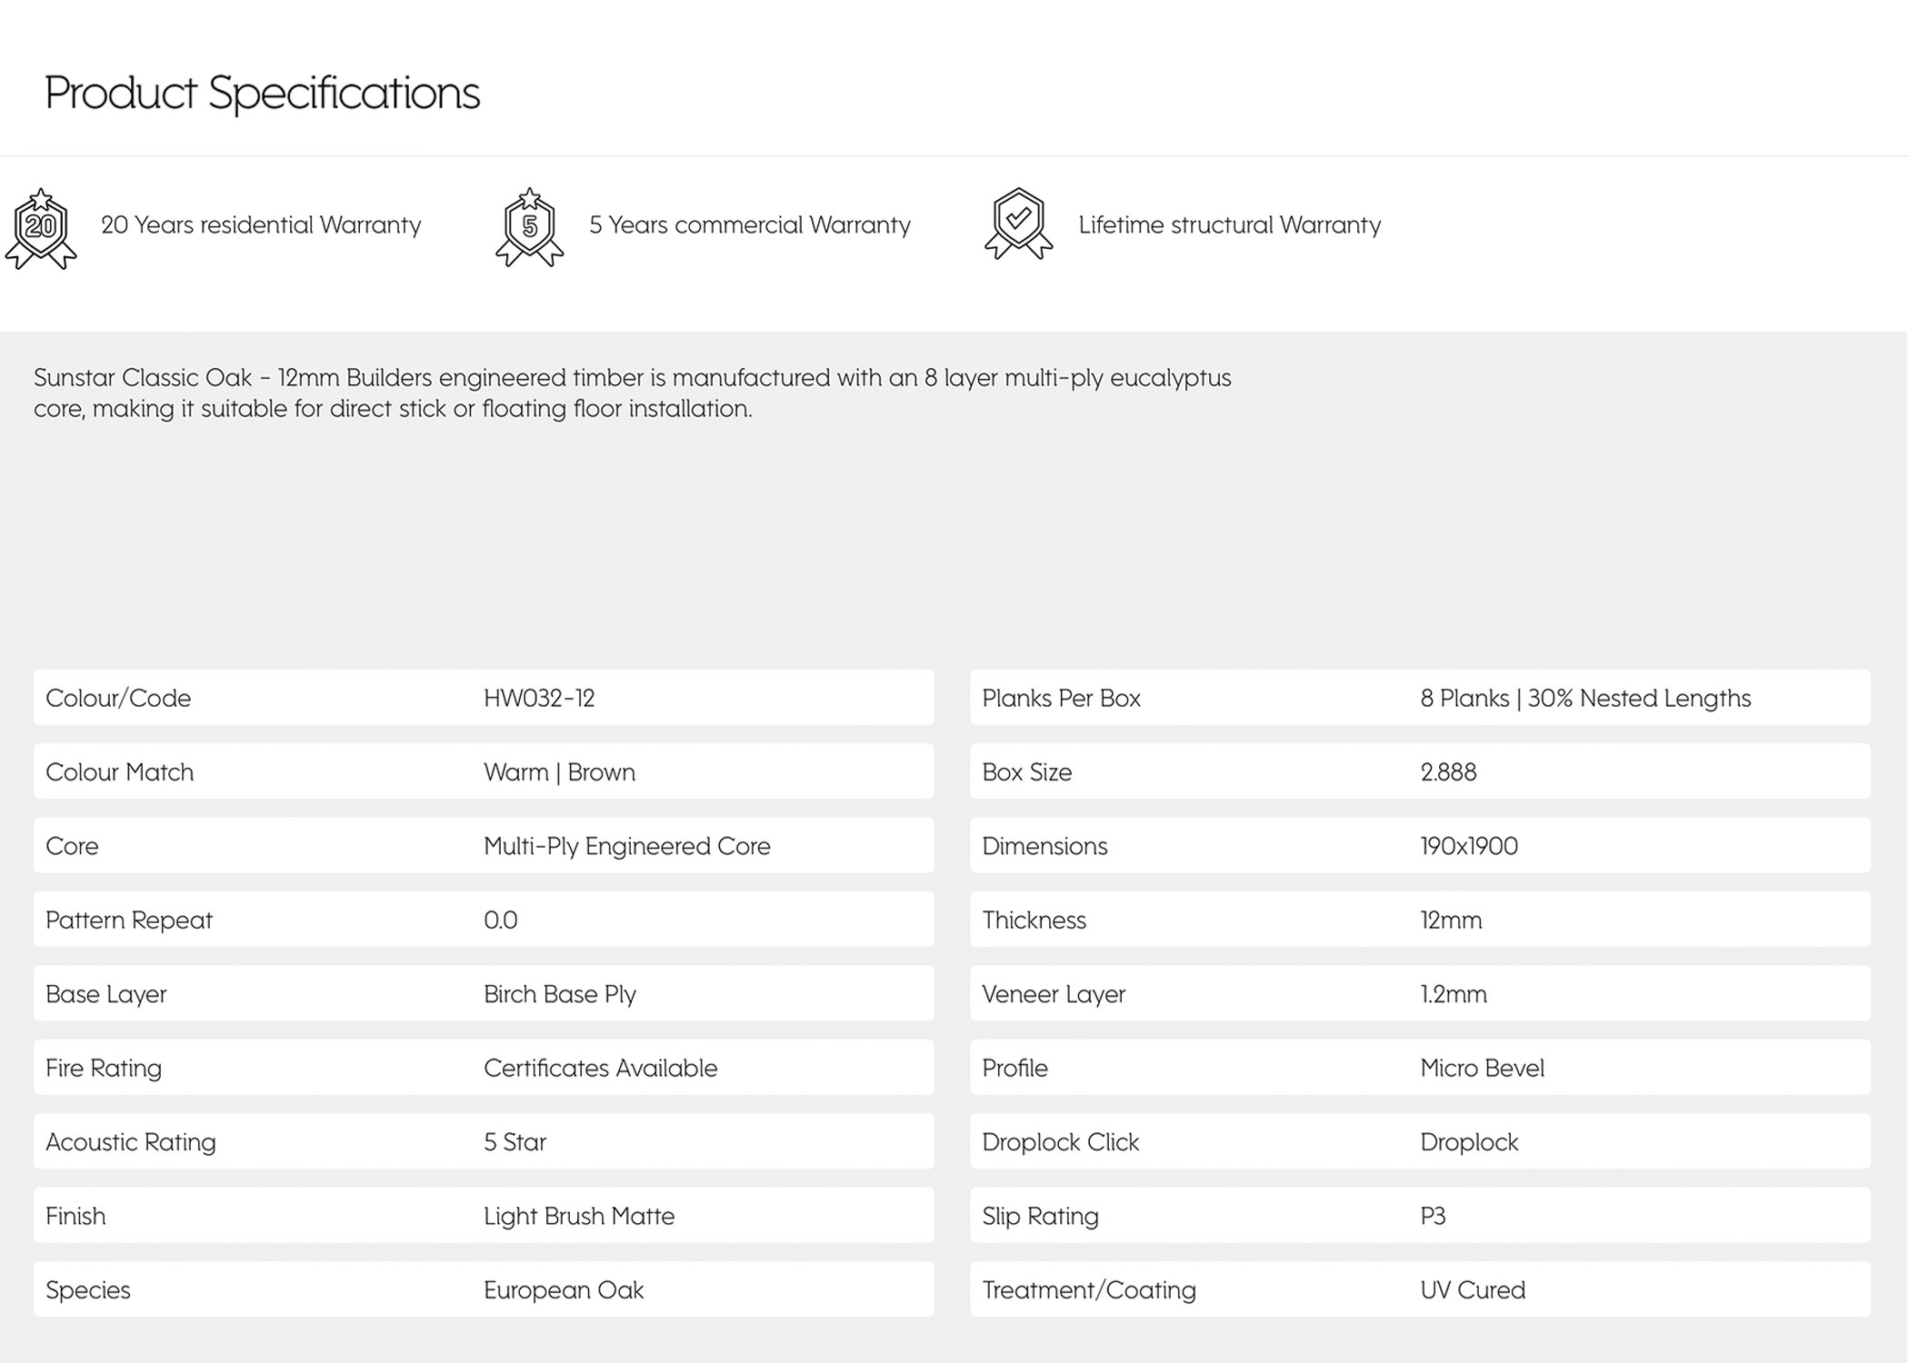Select the 0.0 pattern repeat value
Viewport: 1909px width, 1363px height.
(501, 920)
